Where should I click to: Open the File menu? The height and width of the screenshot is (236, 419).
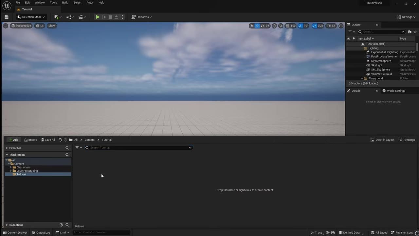[x=18, y=3]
